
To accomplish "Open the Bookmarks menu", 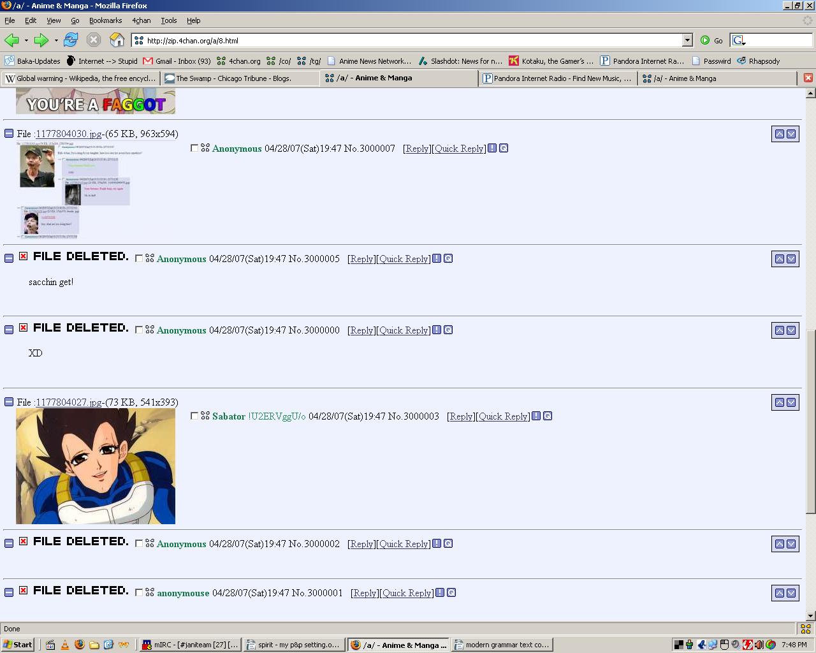I will 105,20.
